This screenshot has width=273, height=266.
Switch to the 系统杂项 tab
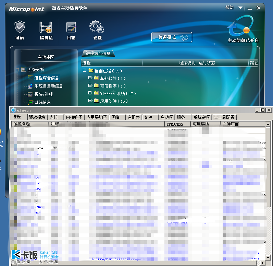[x=202, y=117]
